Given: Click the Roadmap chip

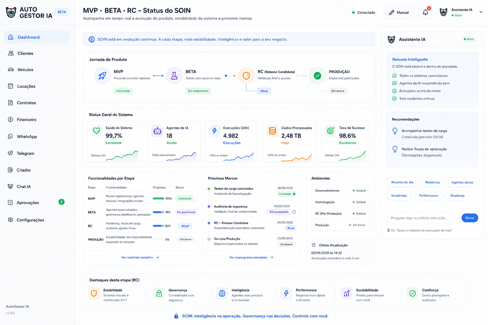Looking at the screenshot, I should pos(457,196).
